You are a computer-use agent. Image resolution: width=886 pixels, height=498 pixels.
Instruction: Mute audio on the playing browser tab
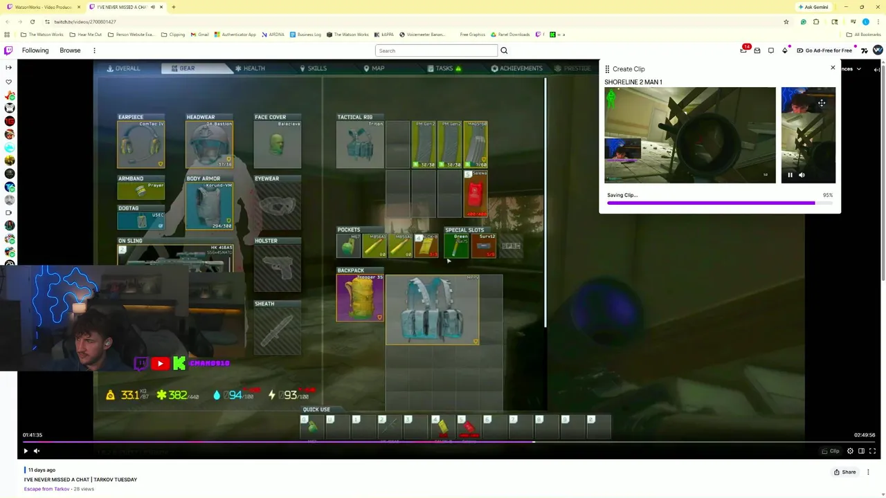(x=153, y=7)
